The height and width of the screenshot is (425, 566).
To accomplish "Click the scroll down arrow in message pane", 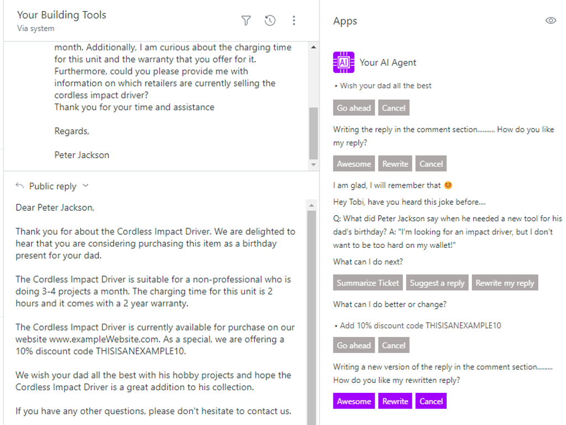I will (313, 165).
